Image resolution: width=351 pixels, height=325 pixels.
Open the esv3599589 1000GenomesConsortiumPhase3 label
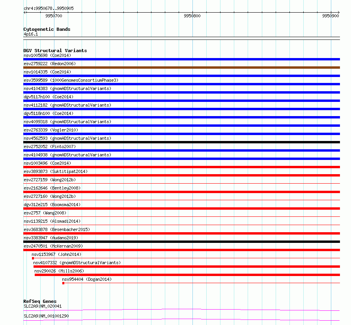71,80
